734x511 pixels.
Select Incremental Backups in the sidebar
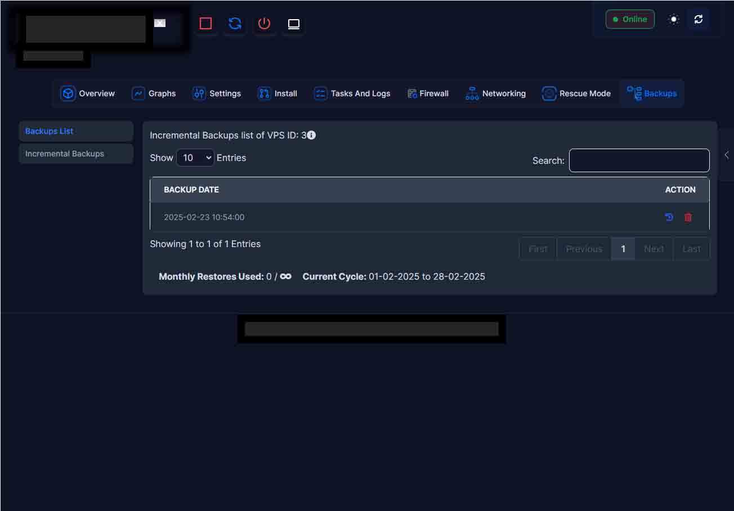point(65,154)
